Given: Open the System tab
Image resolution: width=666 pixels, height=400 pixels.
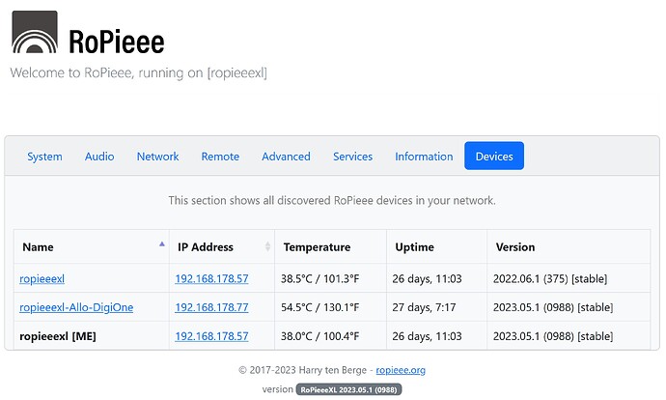Looking at the screenshot, I should pyautogui.click(x=44, y=157).
